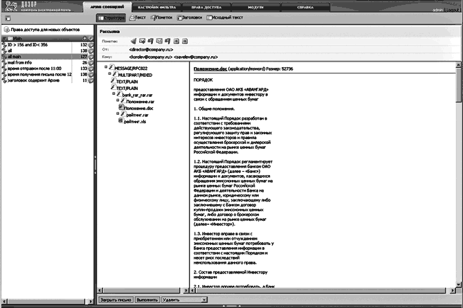Screen dimensions: 463x308
Task: Switch to the Настройки фильтра tab
Action: pos(157,8)
